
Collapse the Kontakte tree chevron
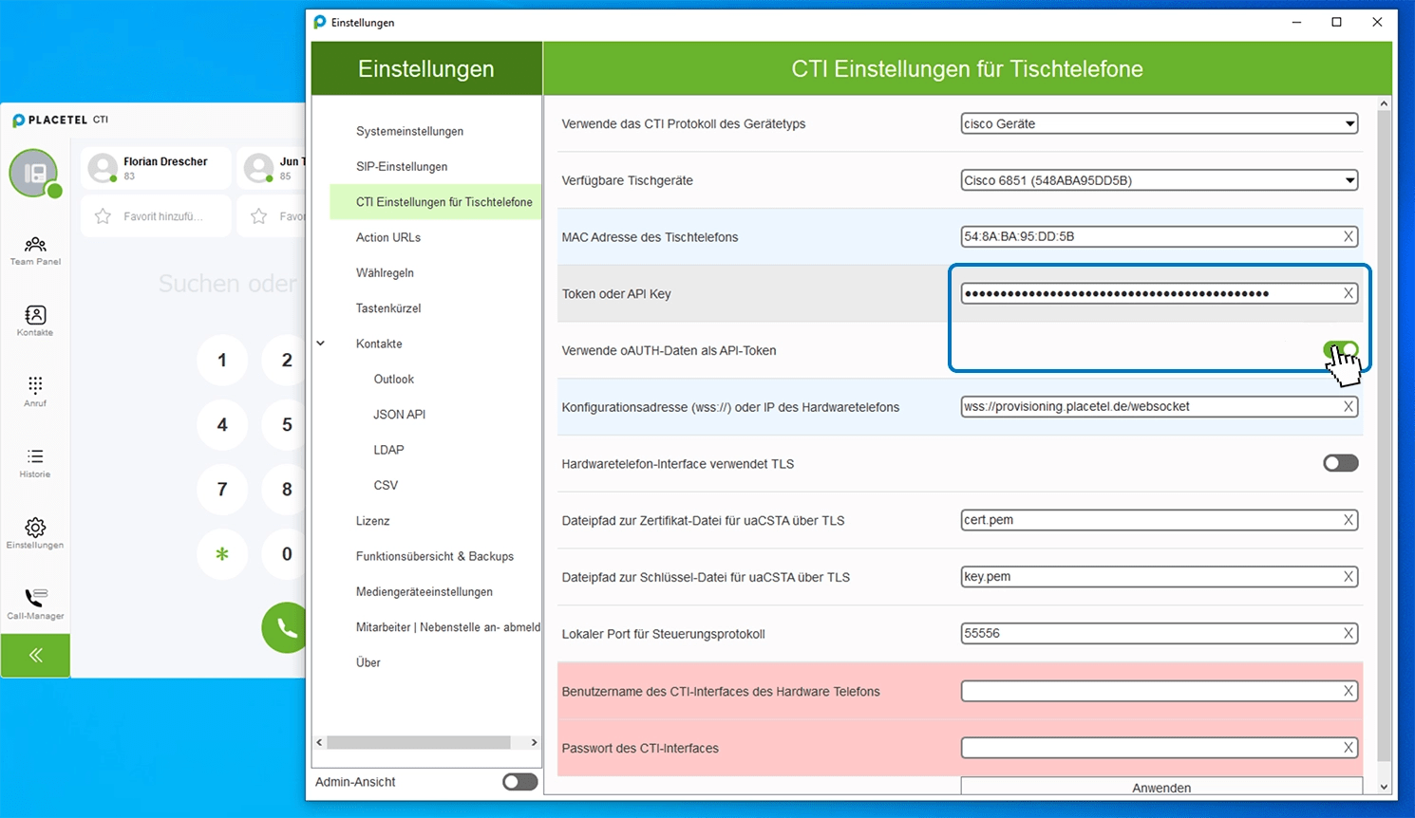click(x=321, y=344)
